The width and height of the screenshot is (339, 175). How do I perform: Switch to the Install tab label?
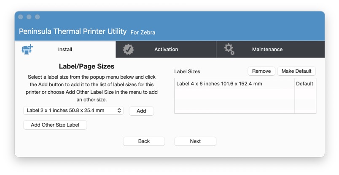(65, 50)
